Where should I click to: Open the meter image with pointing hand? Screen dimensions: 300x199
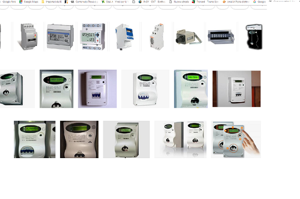236,139
